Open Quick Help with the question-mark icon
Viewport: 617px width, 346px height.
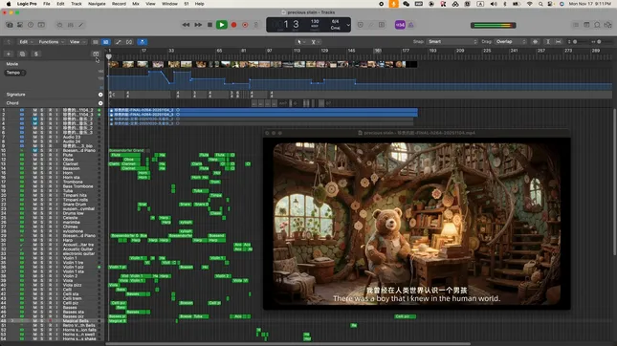pos(31,25)
